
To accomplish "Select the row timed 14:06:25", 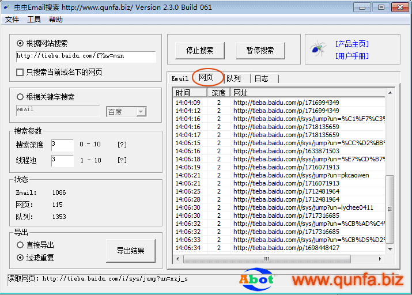I will tap(279, 191).
